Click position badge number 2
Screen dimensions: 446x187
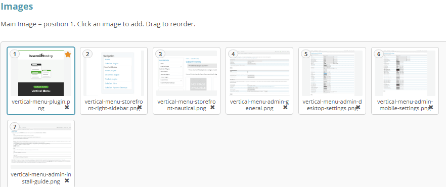tap(87, 54)
